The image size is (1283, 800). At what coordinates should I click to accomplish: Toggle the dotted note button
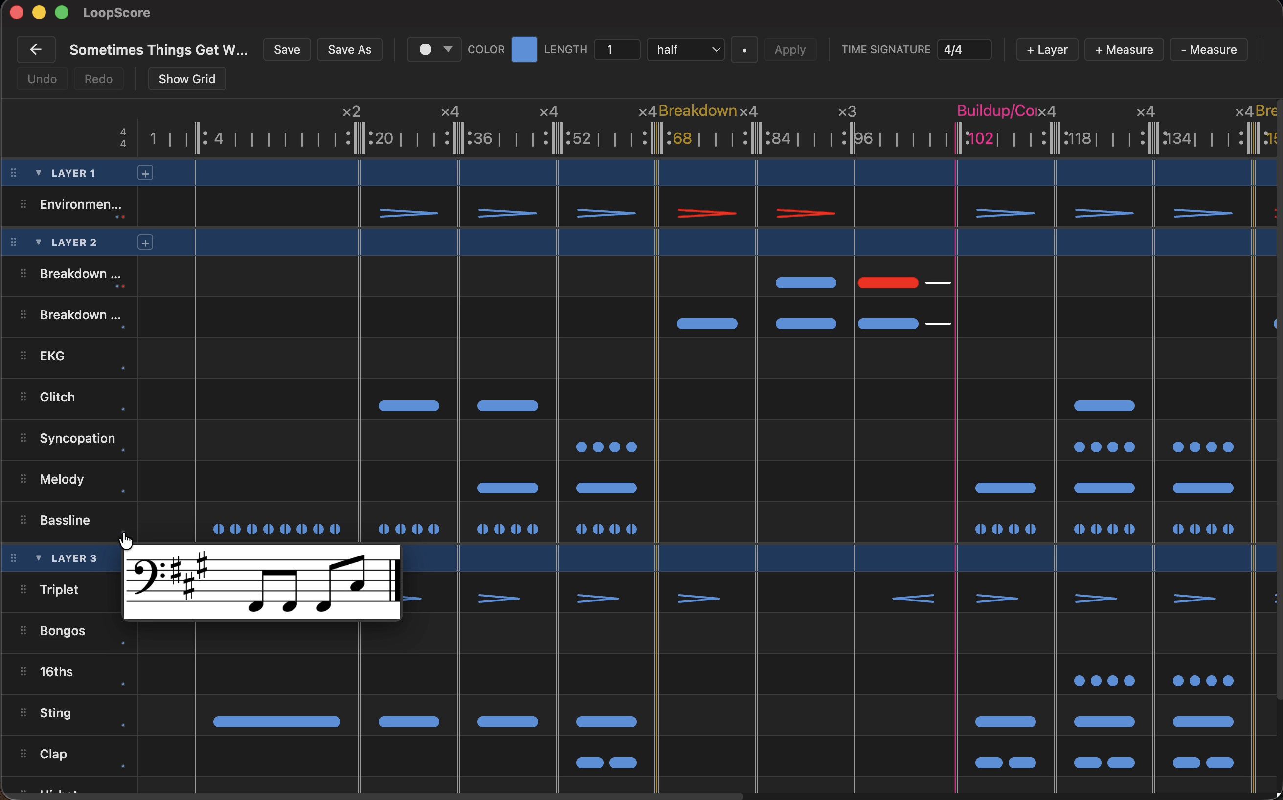744,50
